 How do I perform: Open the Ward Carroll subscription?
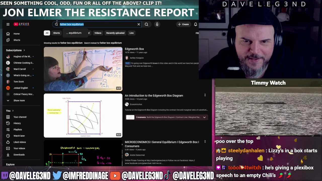(x=21, y=69)
